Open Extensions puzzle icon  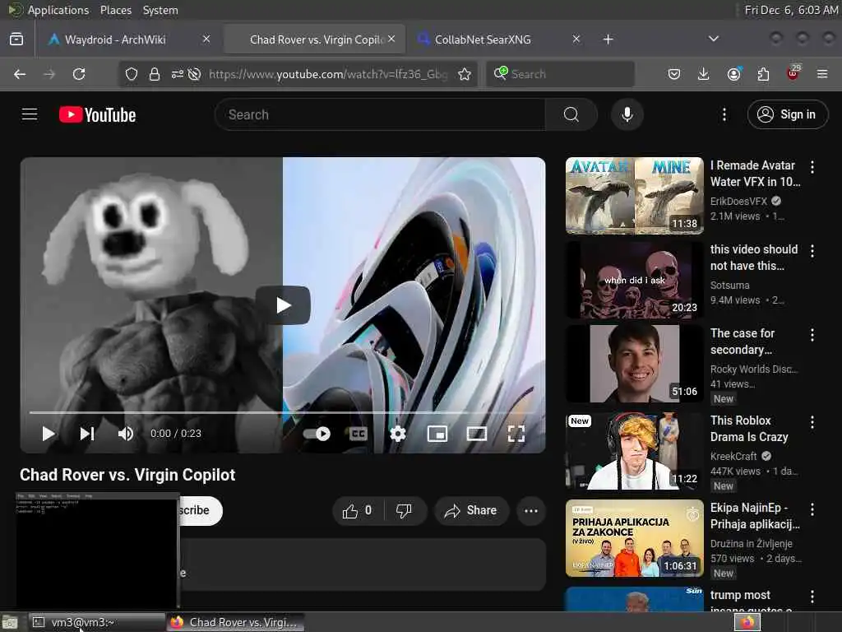click(763, 74)
